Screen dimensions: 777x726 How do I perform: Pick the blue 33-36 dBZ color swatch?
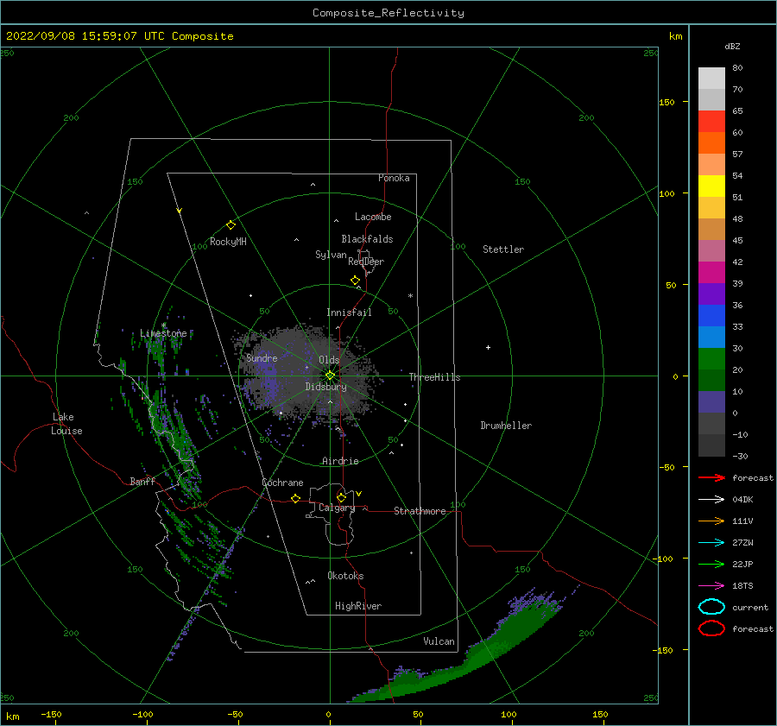point(711,316)
